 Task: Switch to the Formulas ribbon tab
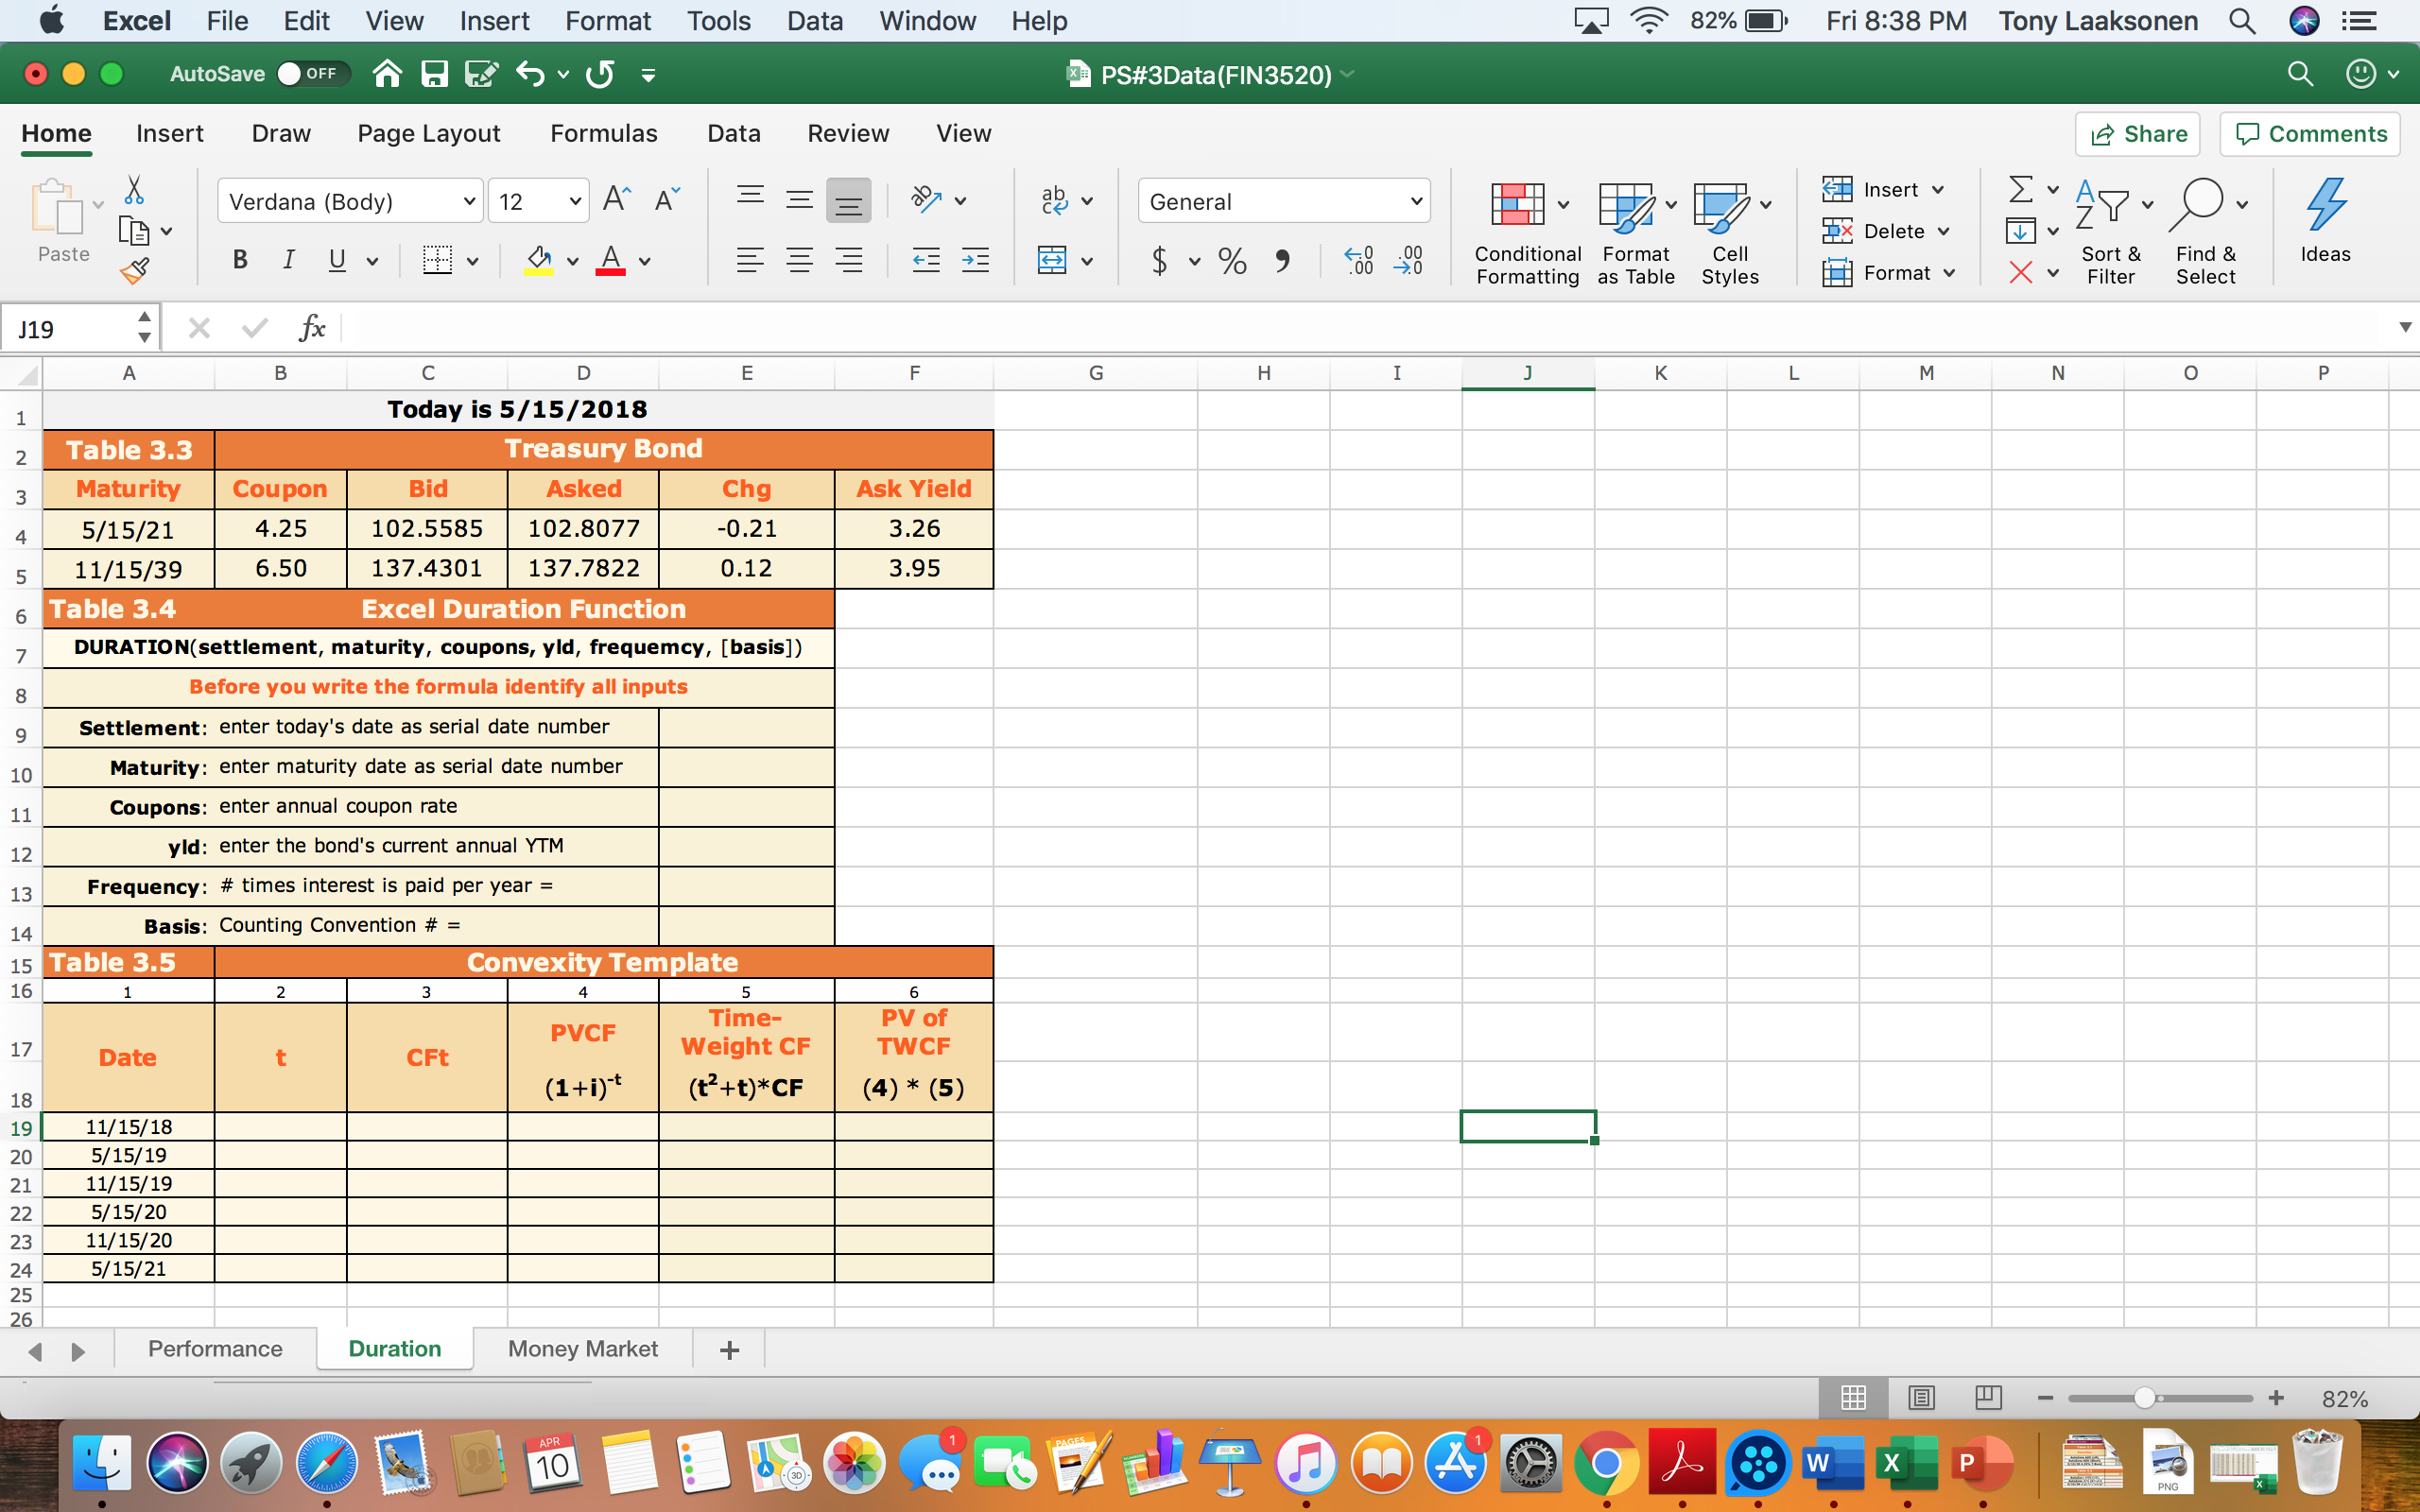604,133
